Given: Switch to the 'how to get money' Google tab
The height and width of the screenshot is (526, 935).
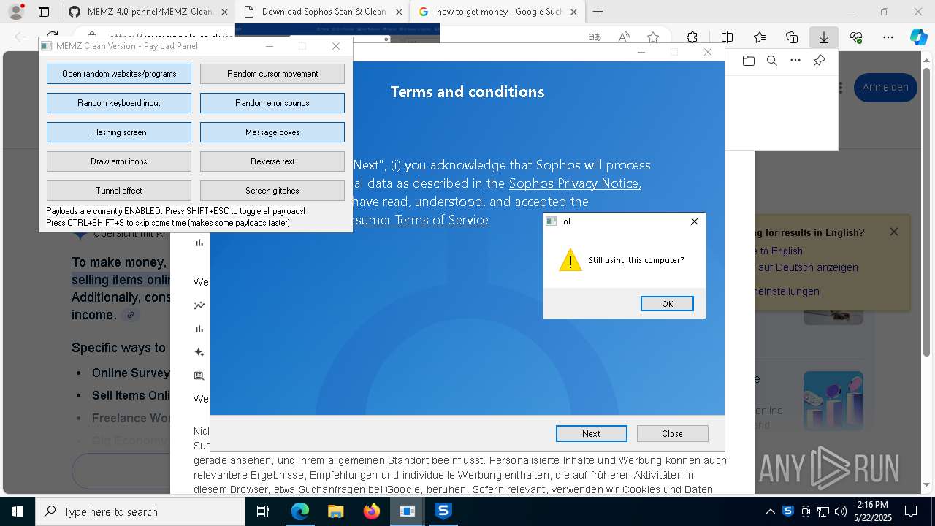Looking at the screenshot, I should click(499, 12).
